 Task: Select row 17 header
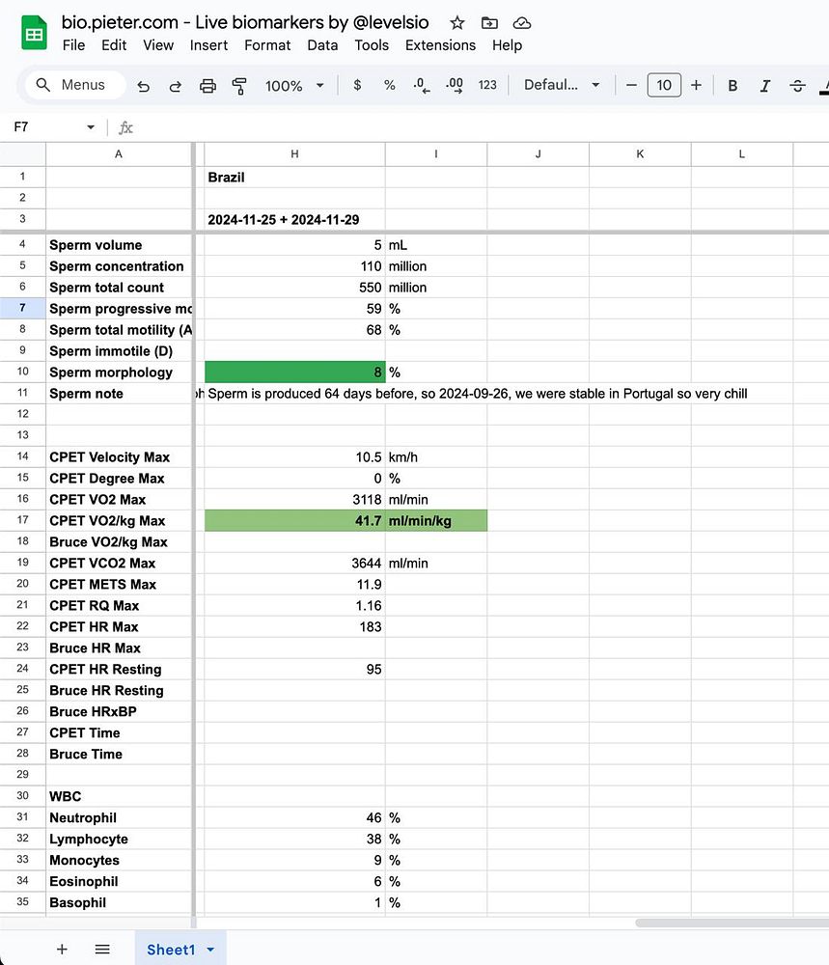pos(23,520)
